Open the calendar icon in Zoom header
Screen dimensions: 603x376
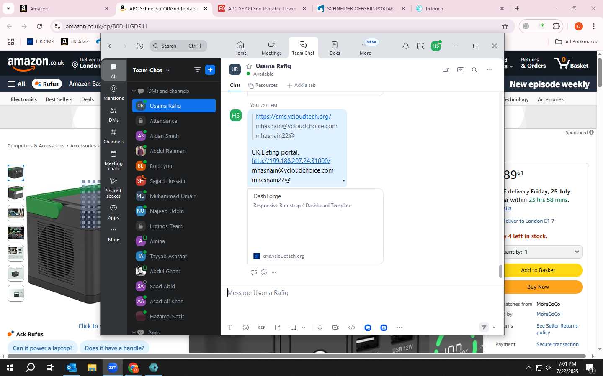tap(421, 46)
